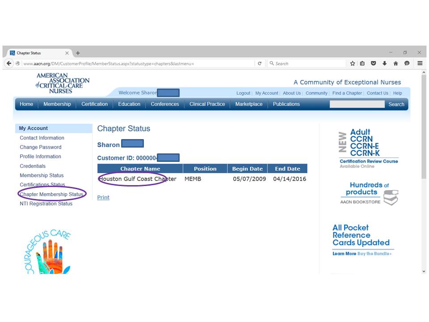Click the Learn More link in the cards ad

[344, 254]
